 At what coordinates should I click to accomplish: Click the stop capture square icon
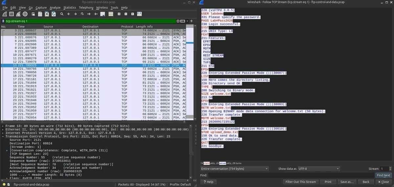coord(11,14)
